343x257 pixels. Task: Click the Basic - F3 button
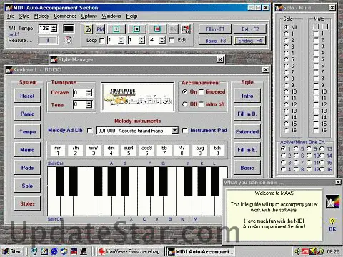tap(215, 41)
